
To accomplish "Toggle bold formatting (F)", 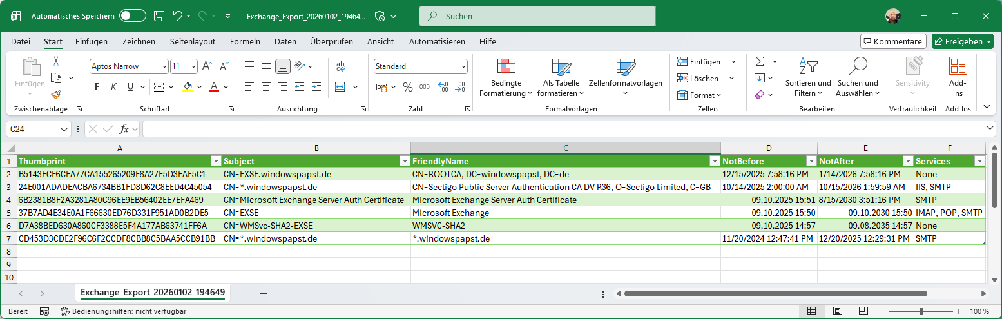I will pyautogui.click(x=97, y=87).
